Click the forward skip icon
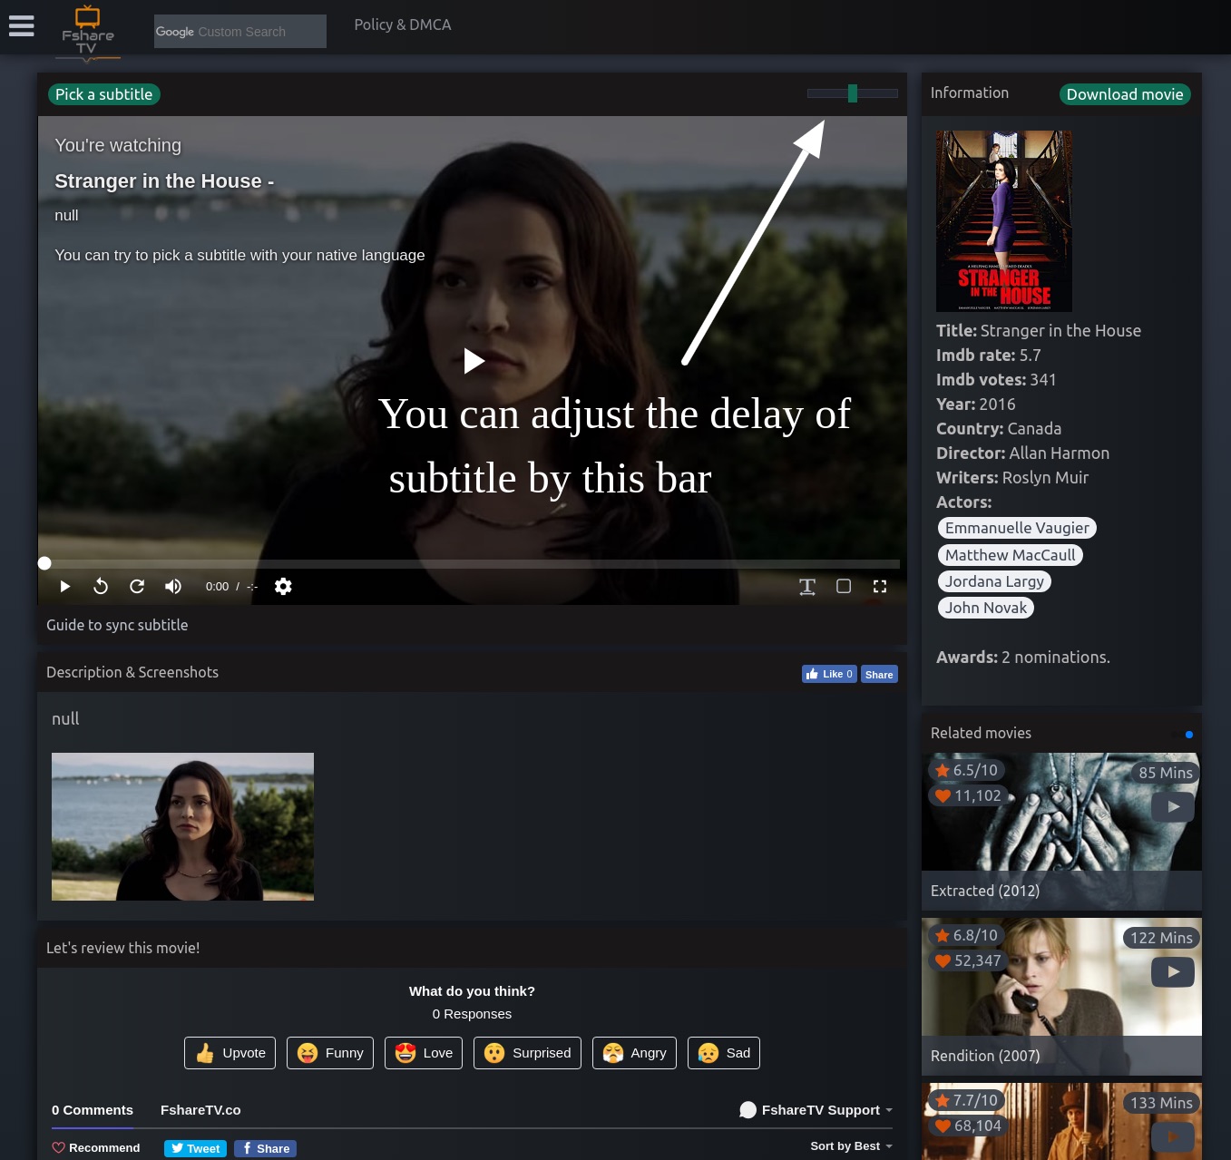 pyautogui.click(x=137, y=587)
